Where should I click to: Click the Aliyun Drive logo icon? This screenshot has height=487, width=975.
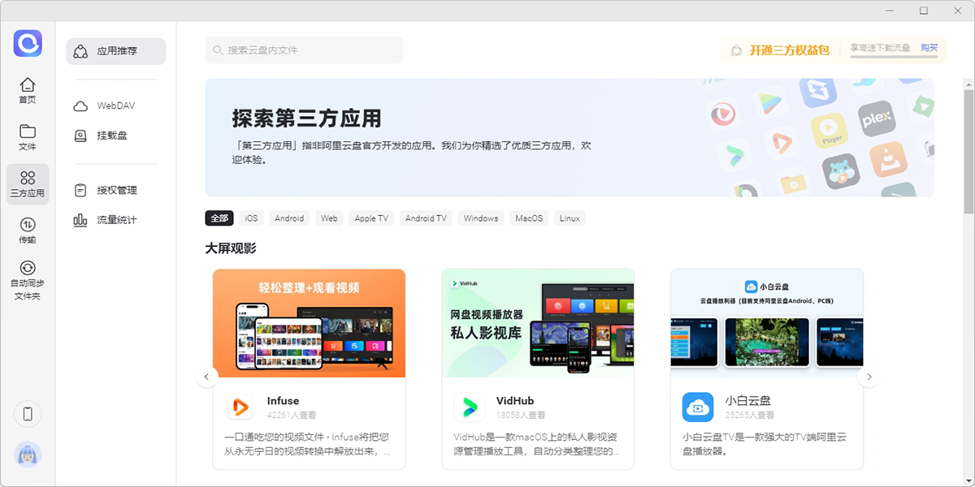click(x=28, y=43)
